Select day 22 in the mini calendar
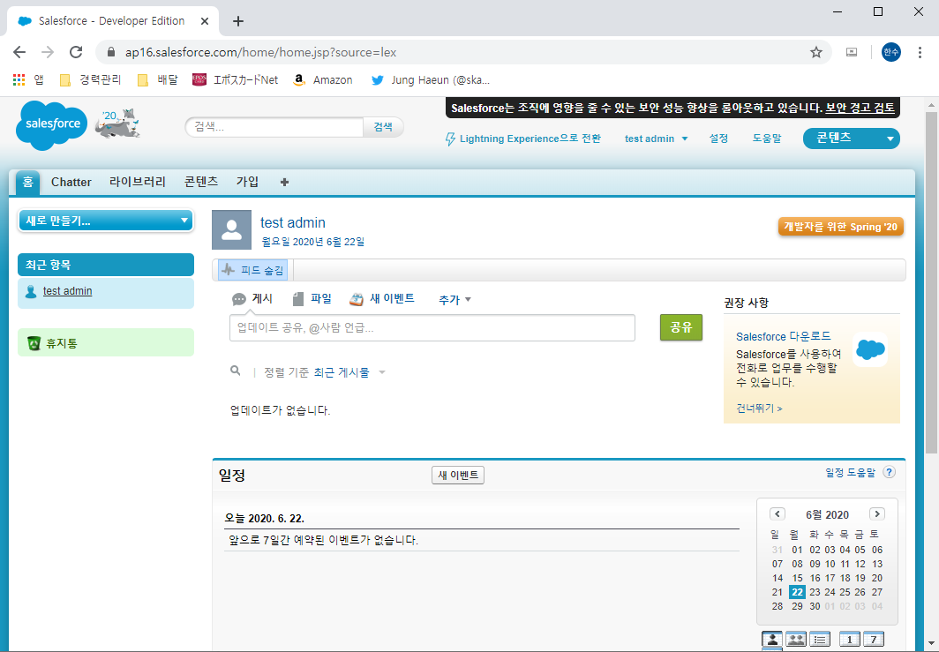This screenshot has width=939, height=652. click(796, 592)
